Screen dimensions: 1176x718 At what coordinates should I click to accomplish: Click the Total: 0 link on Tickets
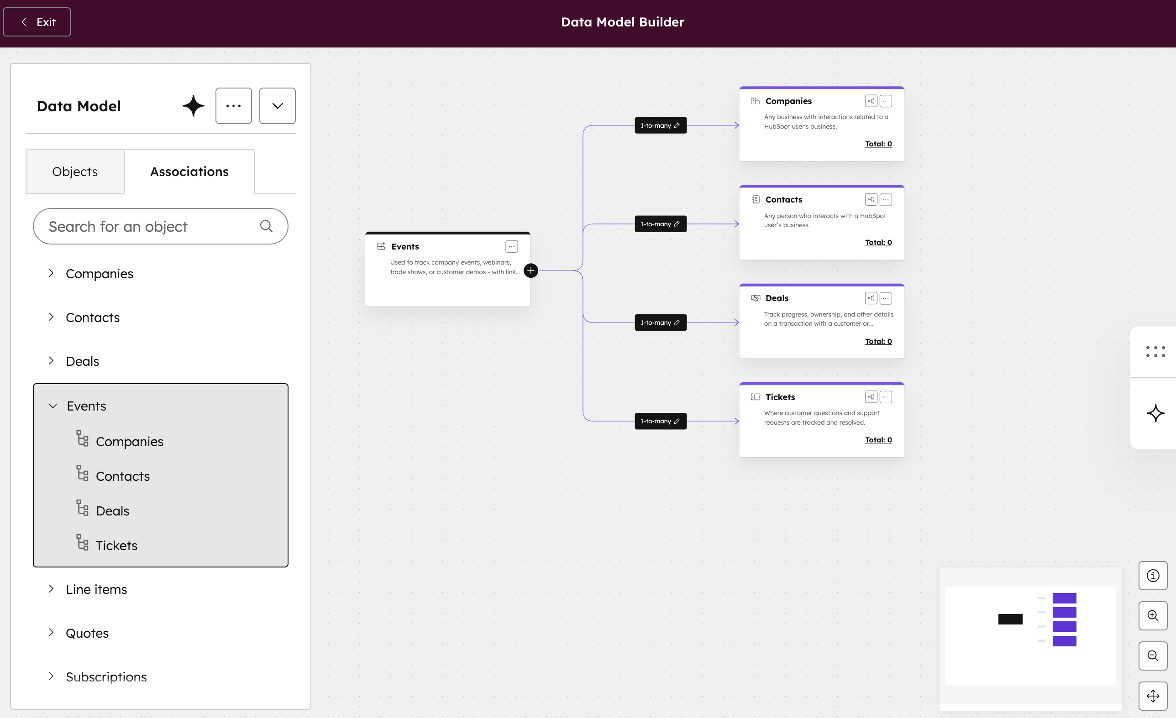click(x=878, y=440)
